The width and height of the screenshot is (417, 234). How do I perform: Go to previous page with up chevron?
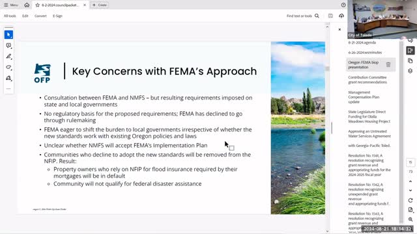click(410, 181)
